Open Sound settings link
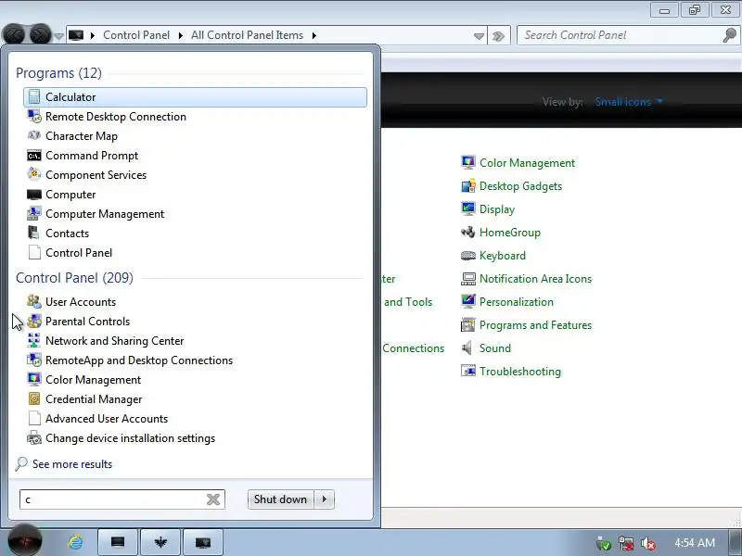742x556 pixels. tap(495, 348)
